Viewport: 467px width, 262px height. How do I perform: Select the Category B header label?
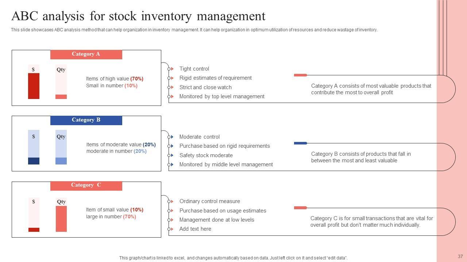(x=86, y=120)
